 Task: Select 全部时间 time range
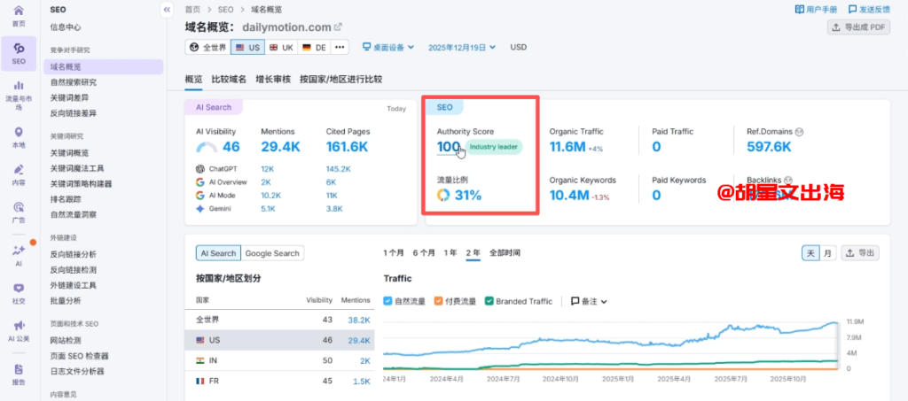click(x=505, y=252)
